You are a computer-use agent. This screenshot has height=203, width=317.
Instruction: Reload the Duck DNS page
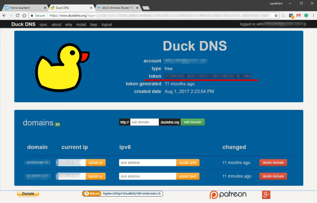point(18,15)
